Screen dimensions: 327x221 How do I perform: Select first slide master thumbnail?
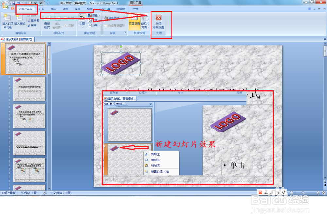pyautogui.click(x=25, y=59)
